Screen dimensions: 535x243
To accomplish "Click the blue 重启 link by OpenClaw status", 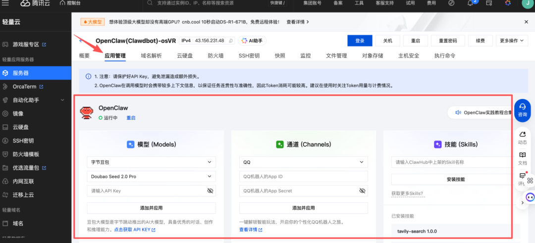I will click(x=131, y=118).
